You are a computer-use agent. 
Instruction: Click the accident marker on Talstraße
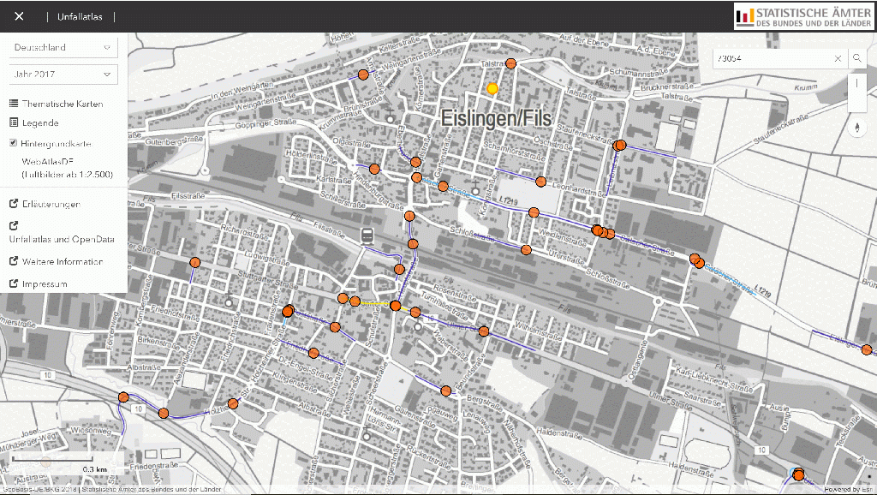[x=511, y=63]
